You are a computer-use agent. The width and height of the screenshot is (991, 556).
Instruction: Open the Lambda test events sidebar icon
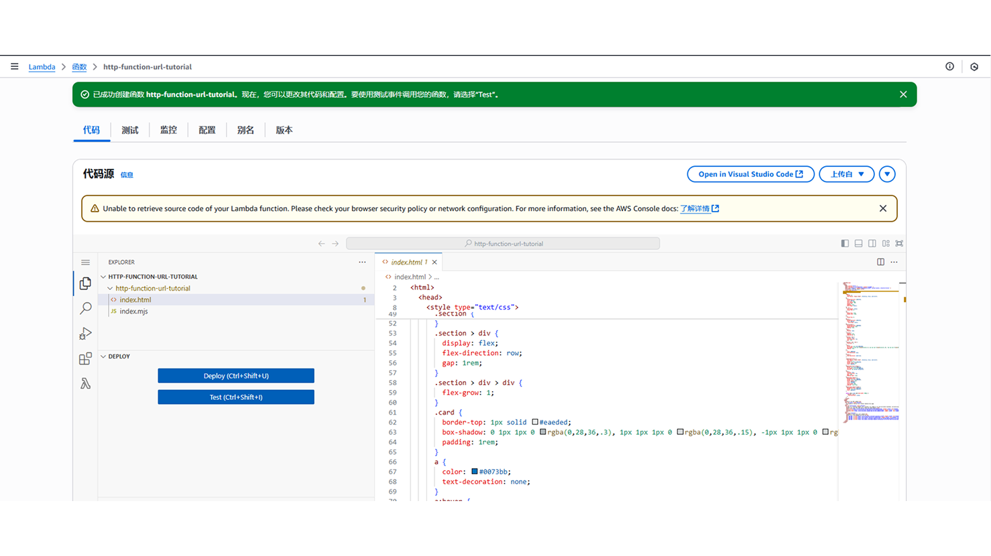[85, 384]
